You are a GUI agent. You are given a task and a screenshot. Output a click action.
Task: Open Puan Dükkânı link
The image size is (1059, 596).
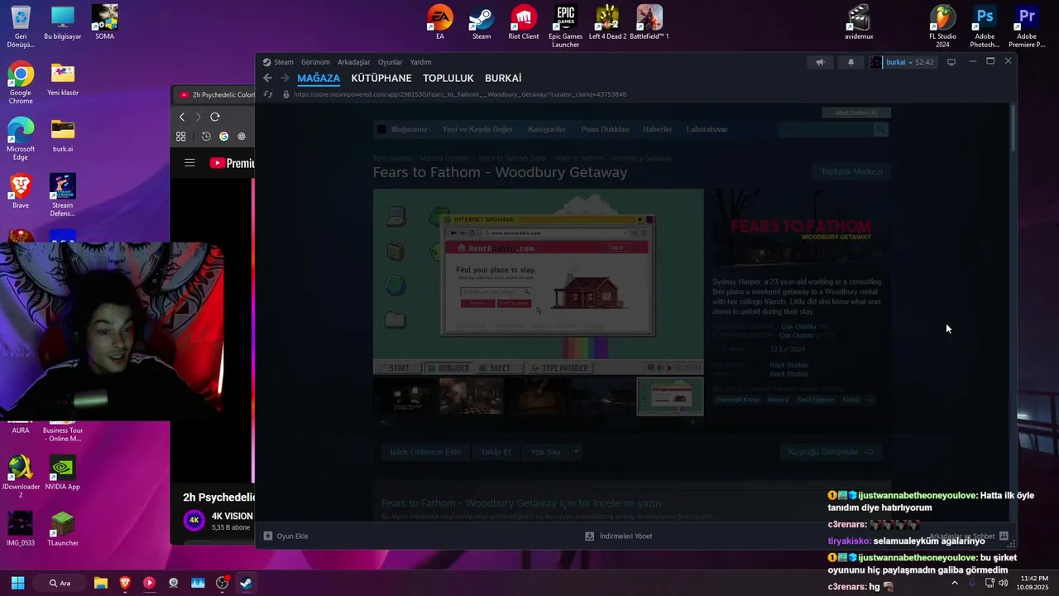(605, 129)
